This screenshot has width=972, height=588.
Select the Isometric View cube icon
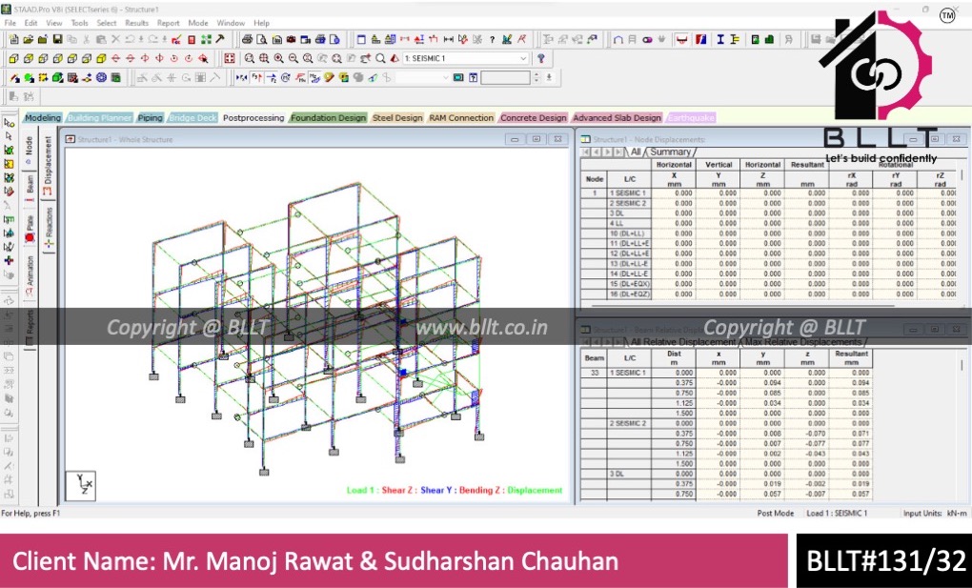[x=102, y=59]
